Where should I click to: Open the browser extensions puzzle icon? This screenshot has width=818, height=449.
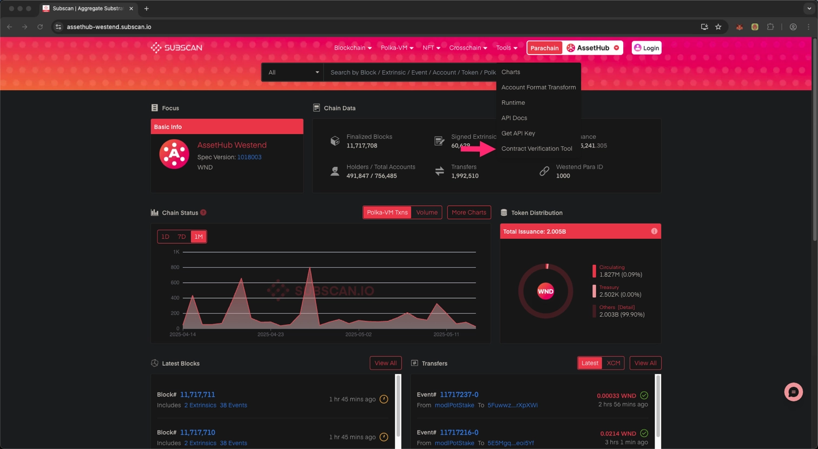pos(770,26)
